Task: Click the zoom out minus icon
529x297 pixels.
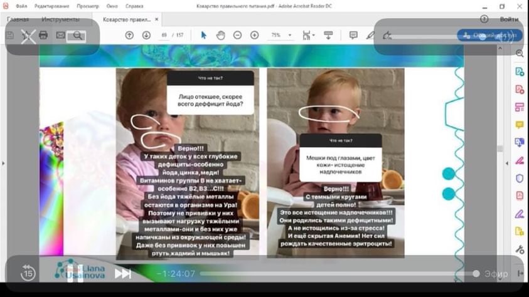Action: coord(237,35)
